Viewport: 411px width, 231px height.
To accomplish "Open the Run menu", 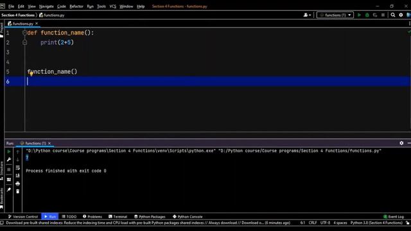I will 90,6.
